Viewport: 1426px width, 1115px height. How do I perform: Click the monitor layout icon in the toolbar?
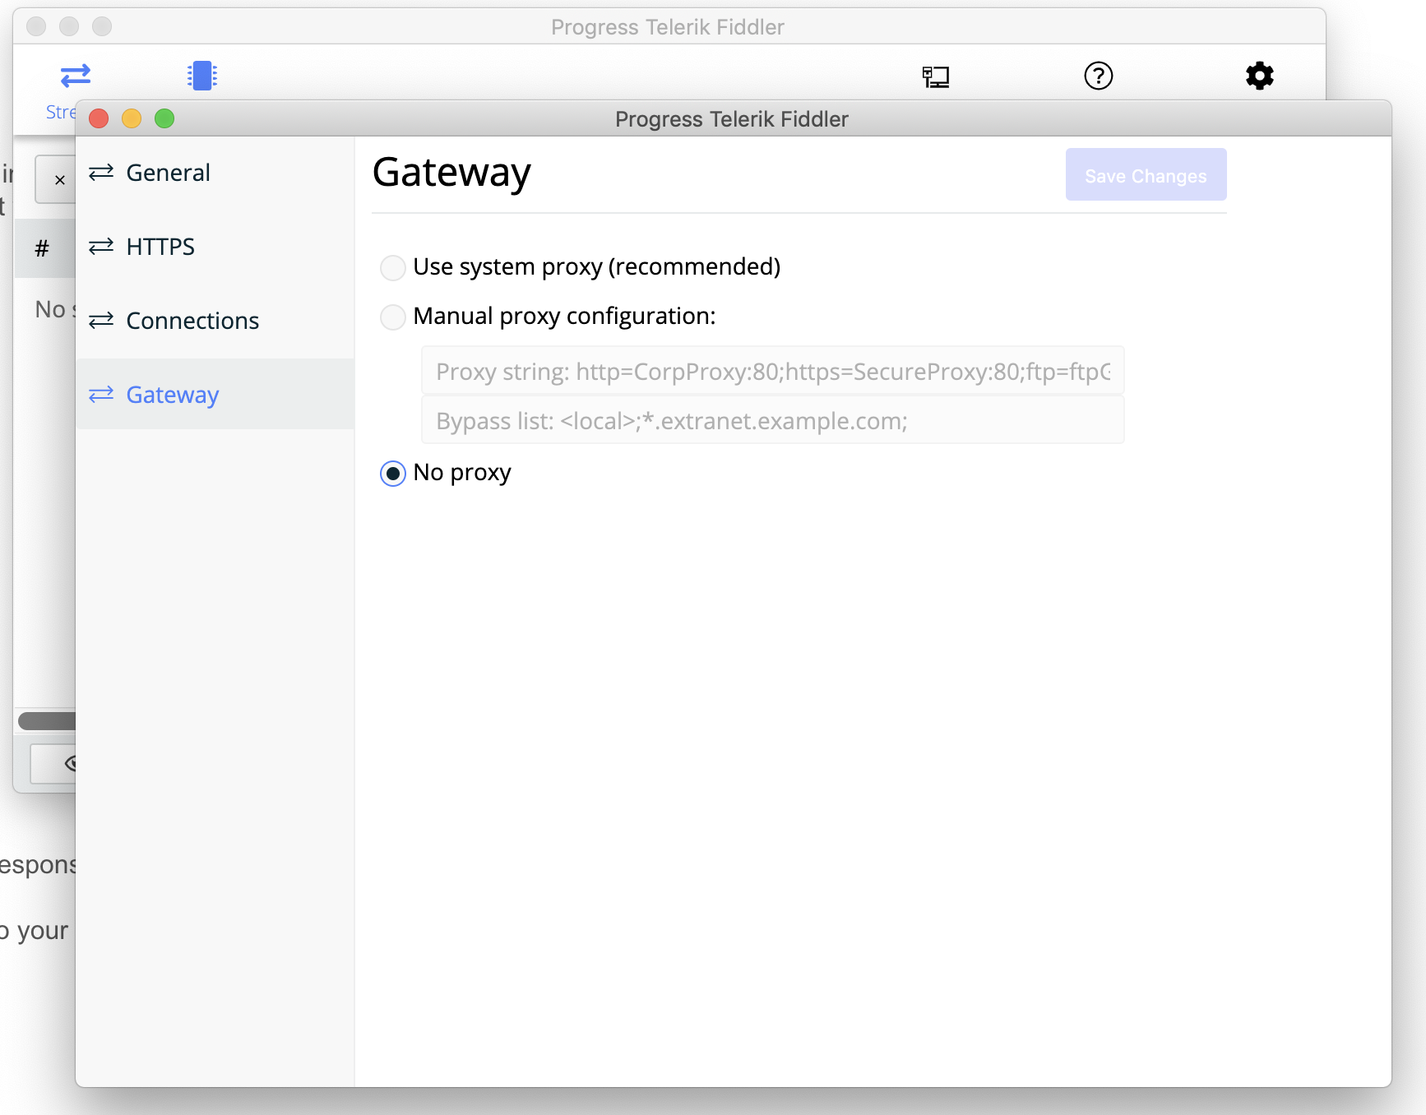pyautogui.click(x=935, y=76)
